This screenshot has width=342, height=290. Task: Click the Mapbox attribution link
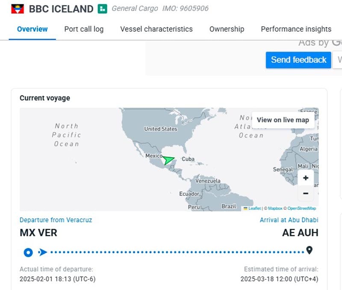275,208
